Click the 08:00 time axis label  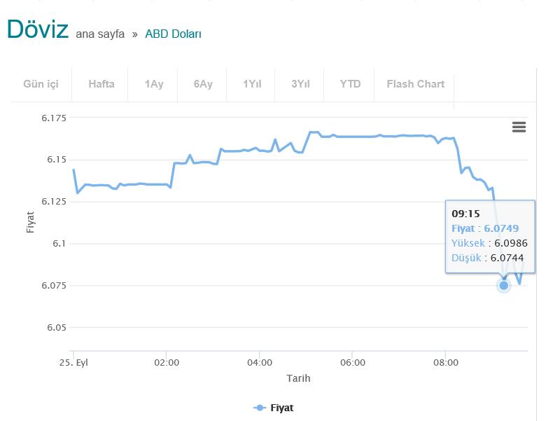click(446, 363)
